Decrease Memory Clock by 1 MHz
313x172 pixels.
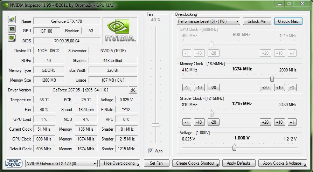click(x=187, y=88)
